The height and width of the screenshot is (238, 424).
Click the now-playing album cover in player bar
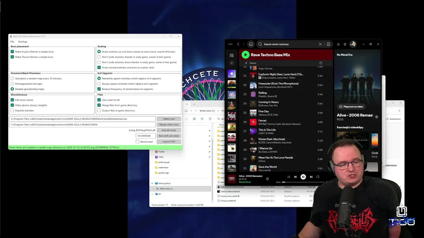coord(232,178)
